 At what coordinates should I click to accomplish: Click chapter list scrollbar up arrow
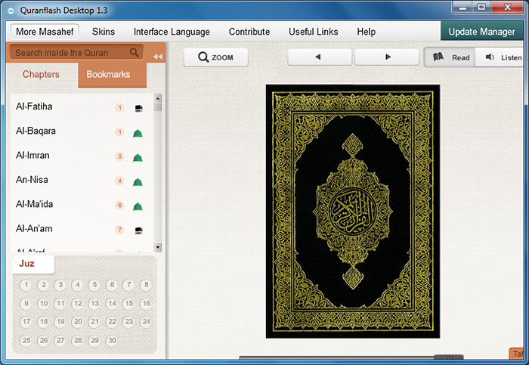157,98
